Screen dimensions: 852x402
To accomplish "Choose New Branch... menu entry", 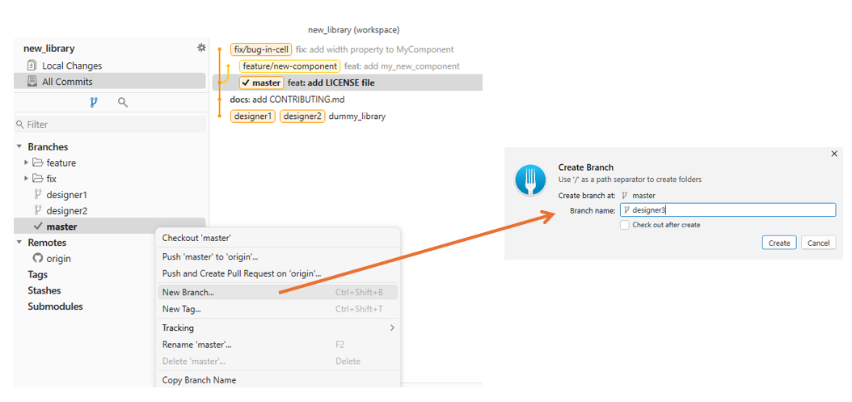I will [x=277, y=292].
